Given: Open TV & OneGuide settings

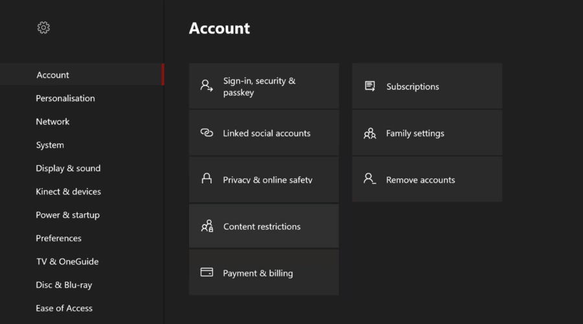Looking at the screenshot, I should [67, 262].
